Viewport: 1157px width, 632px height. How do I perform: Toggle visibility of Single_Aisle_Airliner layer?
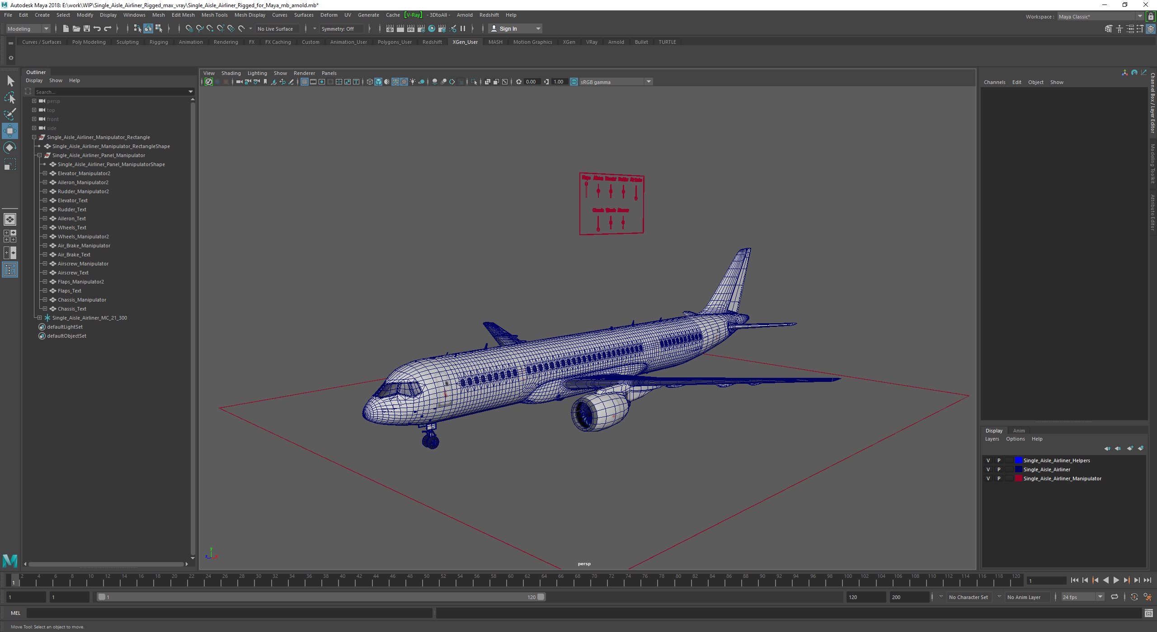point(987,469)
